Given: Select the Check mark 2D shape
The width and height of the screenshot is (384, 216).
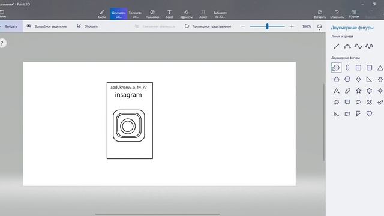Looking at the screenshot, I should point(380,102).
